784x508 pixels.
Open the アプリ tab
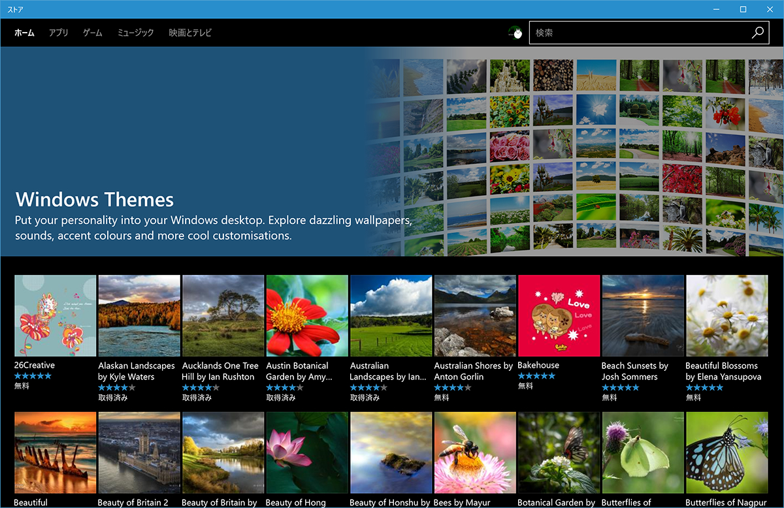pos(59,33)
